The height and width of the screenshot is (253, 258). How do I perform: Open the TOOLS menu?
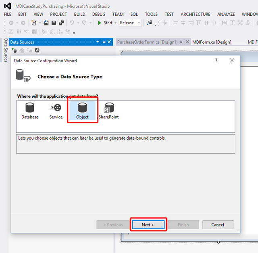[151, 15]
